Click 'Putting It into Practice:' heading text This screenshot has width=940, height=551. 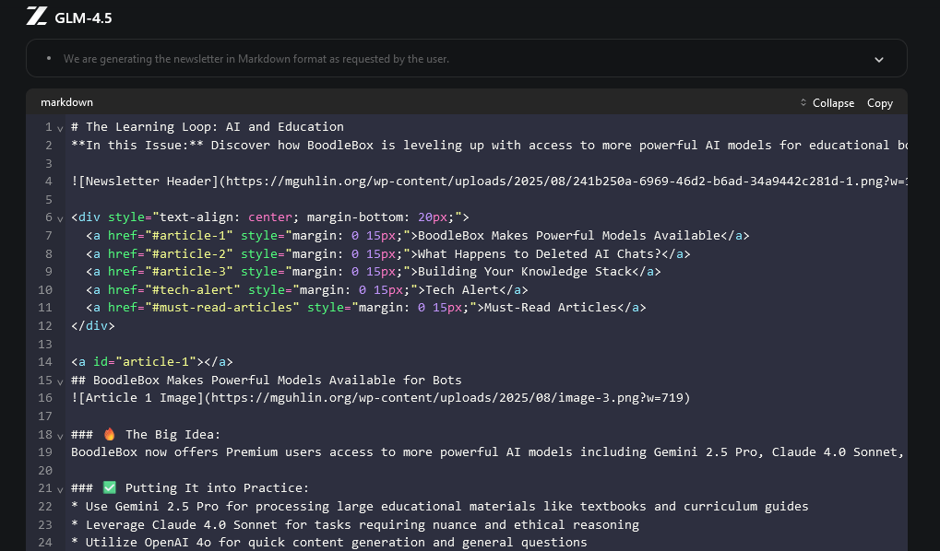pos(217,488)
